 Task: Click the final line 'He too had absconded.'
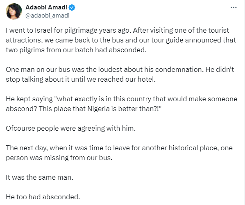click(x=43, y=197)
